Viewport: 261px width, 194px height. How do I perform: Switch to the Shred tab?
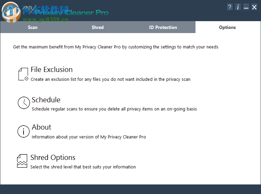coord(98,27)
